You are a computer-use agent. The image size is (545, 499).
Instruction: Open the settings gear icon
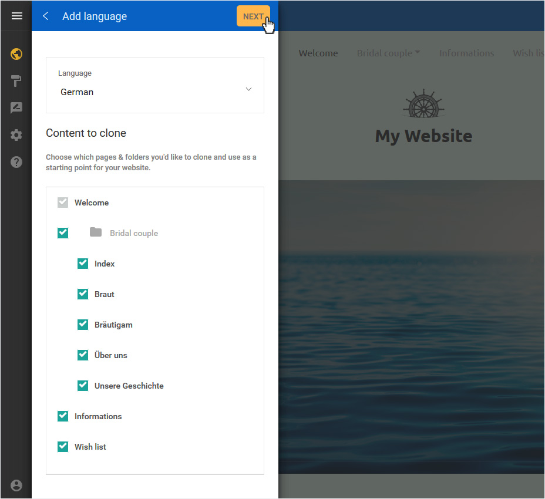click(16, 135)
